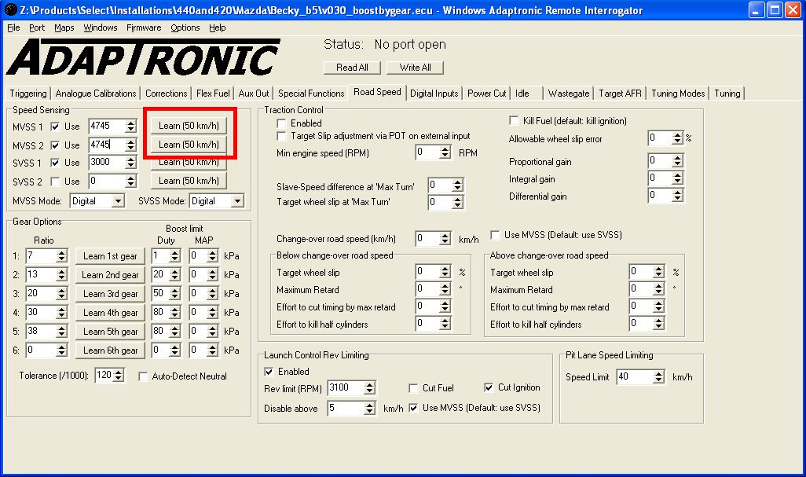
Task: Enable the Traction Control checkbox
Action: click(281, 123)
